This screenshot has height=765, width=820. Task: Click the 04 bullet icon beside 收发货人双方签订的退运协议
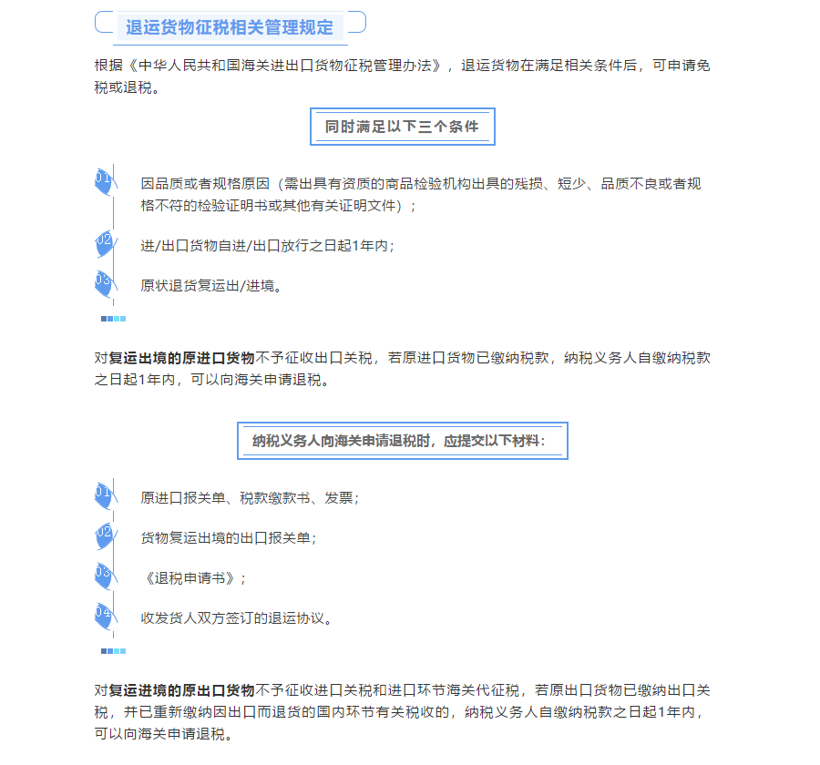point(105,617)
